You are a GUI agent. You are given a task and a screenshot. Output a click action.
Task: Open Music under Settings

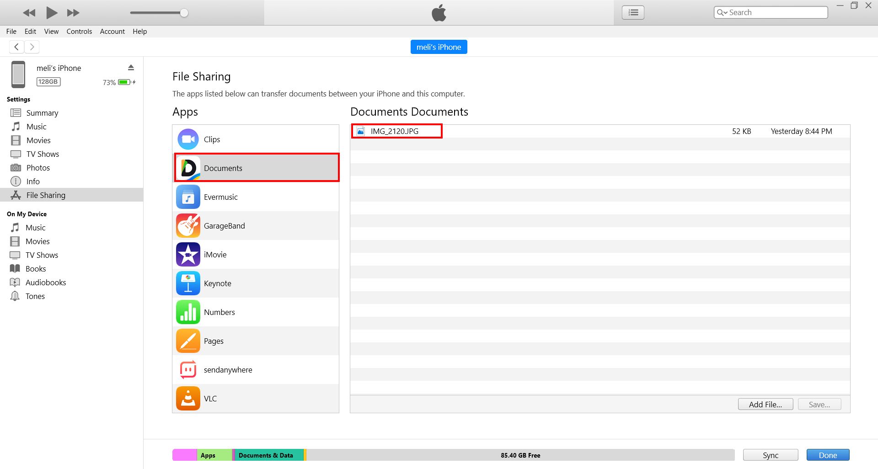36,127
